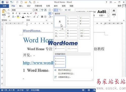Insert enclosed character circle icon
This screenshot has height=92, width=126.
45,17
